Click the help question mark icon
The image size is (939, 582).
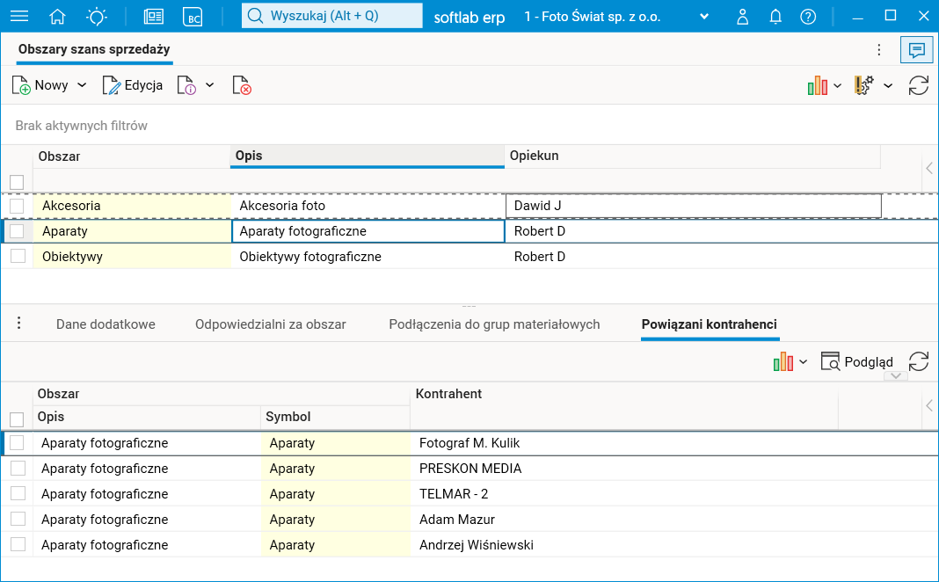[808, 16]
